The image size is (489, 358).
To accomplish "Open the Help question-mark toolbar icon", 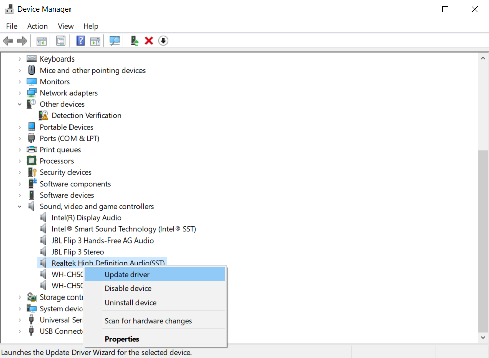I will 81,41.
